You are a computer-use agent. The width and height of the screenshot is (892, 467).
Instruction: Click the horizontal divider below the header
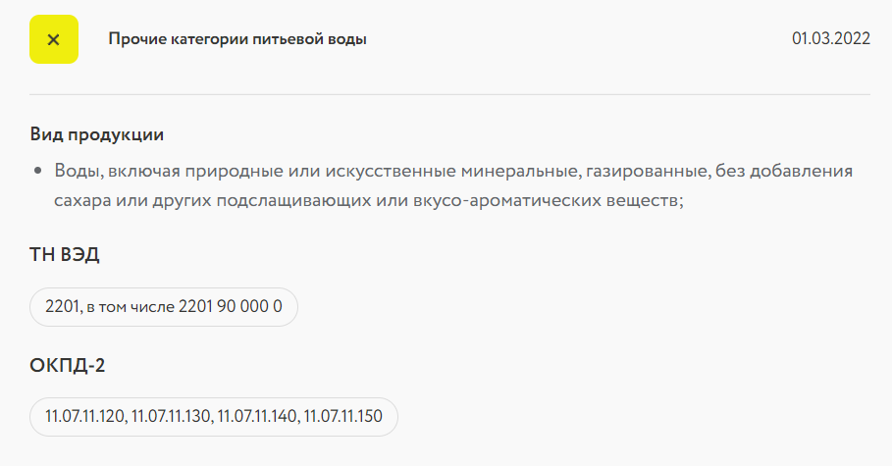(449, 95)
